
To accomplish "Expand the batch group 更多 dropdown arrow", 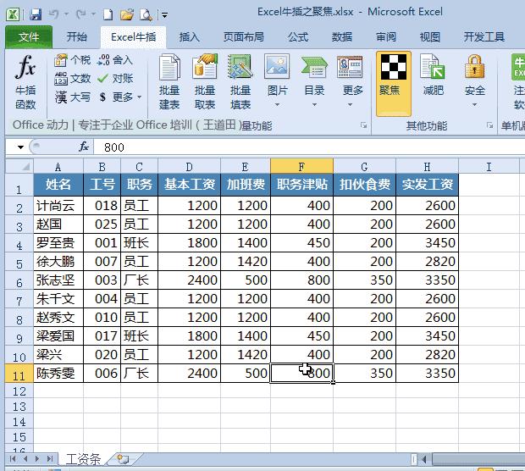I will tap(350, 105).
